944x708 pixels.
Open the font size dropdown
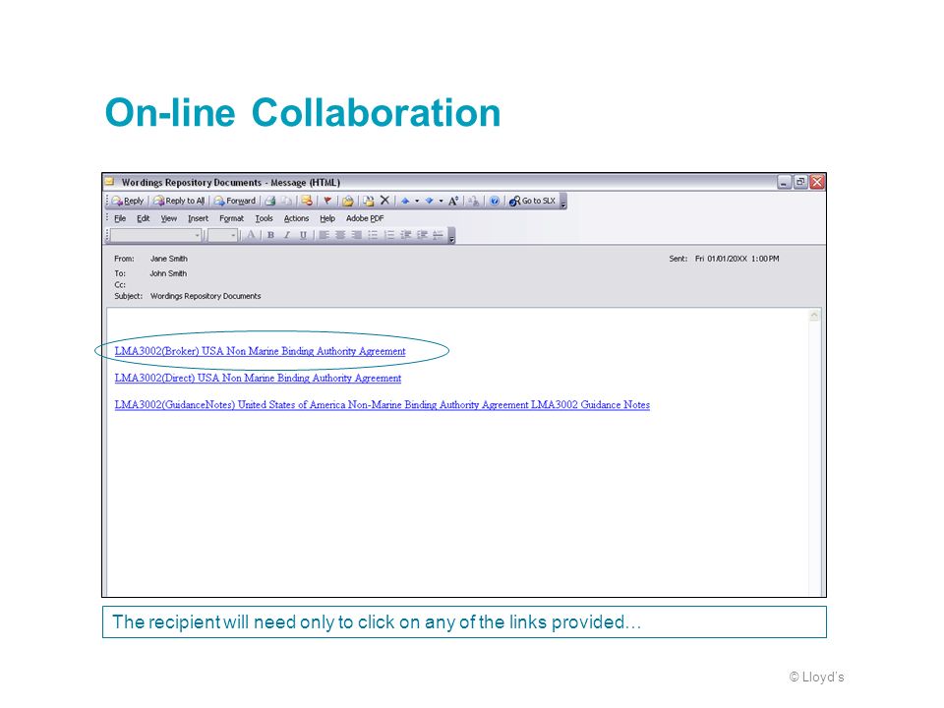[223, 235]
